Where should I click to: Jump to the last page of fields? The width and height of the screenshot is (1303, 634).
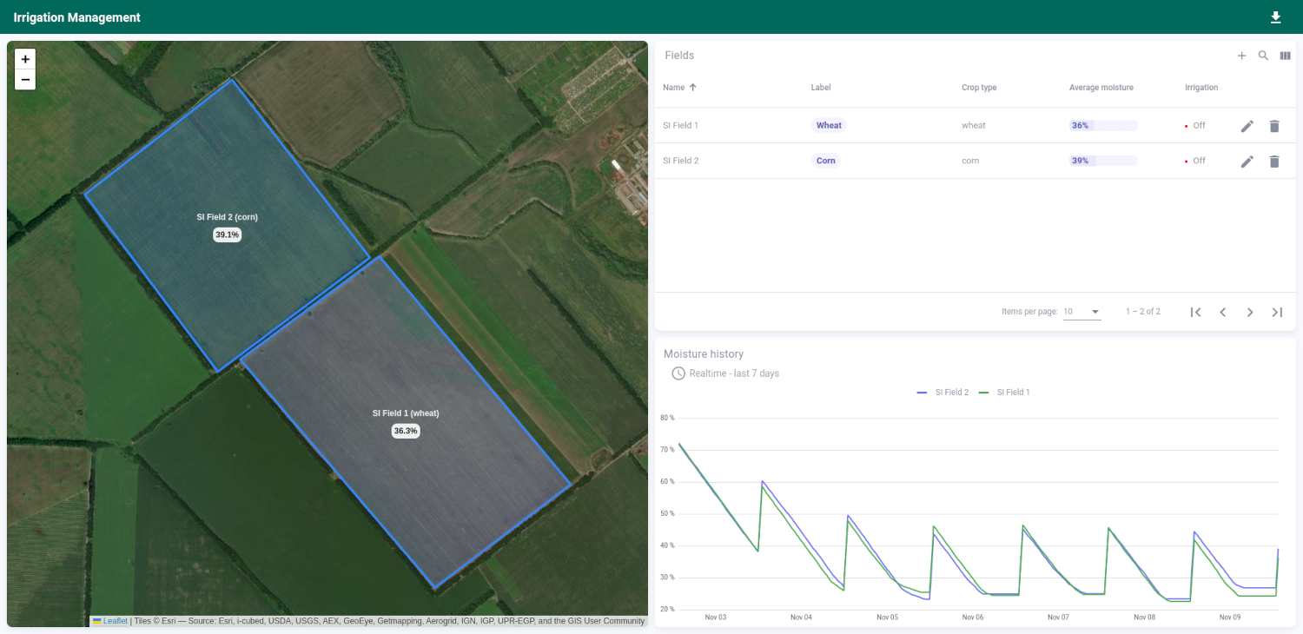point(1276,312)
